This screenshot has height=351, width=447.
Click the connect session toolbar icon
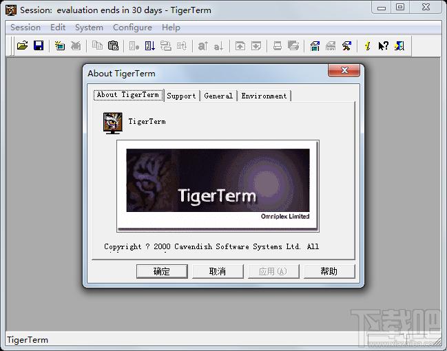point(60,45)
